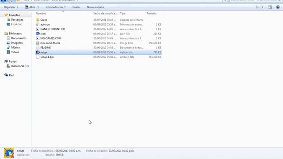Select Equipo in the navigation pane

coord(13,61)
